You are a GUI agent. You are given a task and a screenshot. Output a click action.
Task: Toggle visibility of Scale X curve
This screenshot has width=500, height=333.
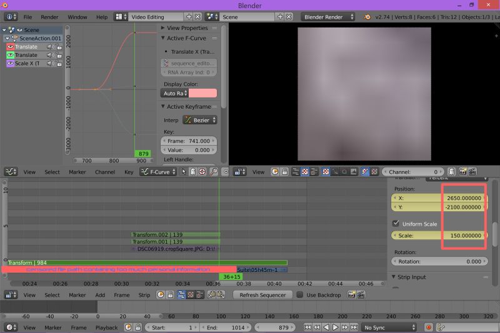10,63
